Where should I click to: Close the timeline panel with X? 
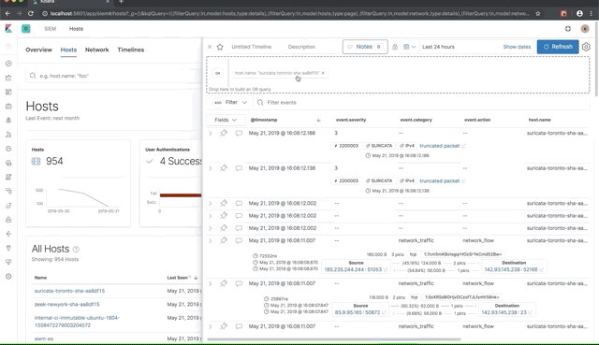coord(210,47)
